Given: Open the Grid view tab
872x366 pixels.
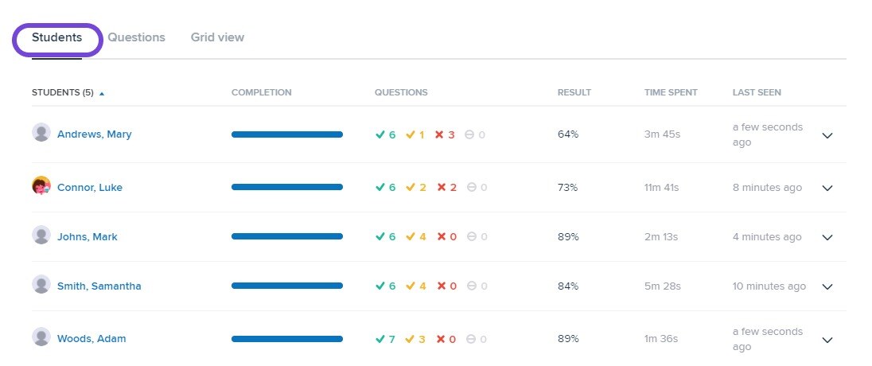Looking at the screenshot, I should pyautogui.click(x=217, y=37).
